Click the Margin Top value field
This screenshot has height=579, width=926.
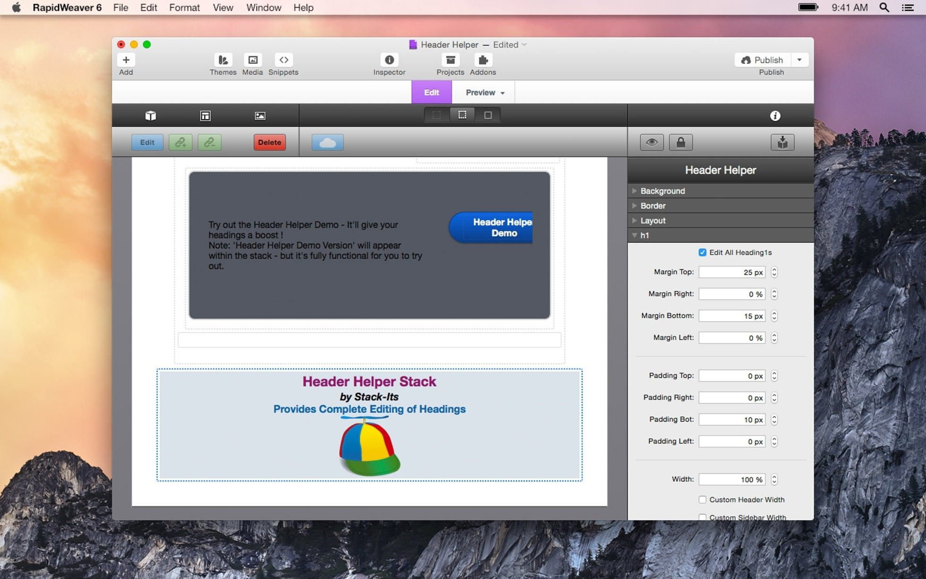pyautogui.click(x=732, y=272)
